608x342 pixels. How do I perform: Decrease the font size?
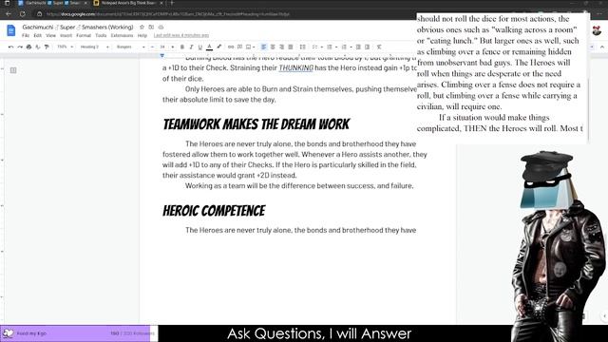pos(152,47)
